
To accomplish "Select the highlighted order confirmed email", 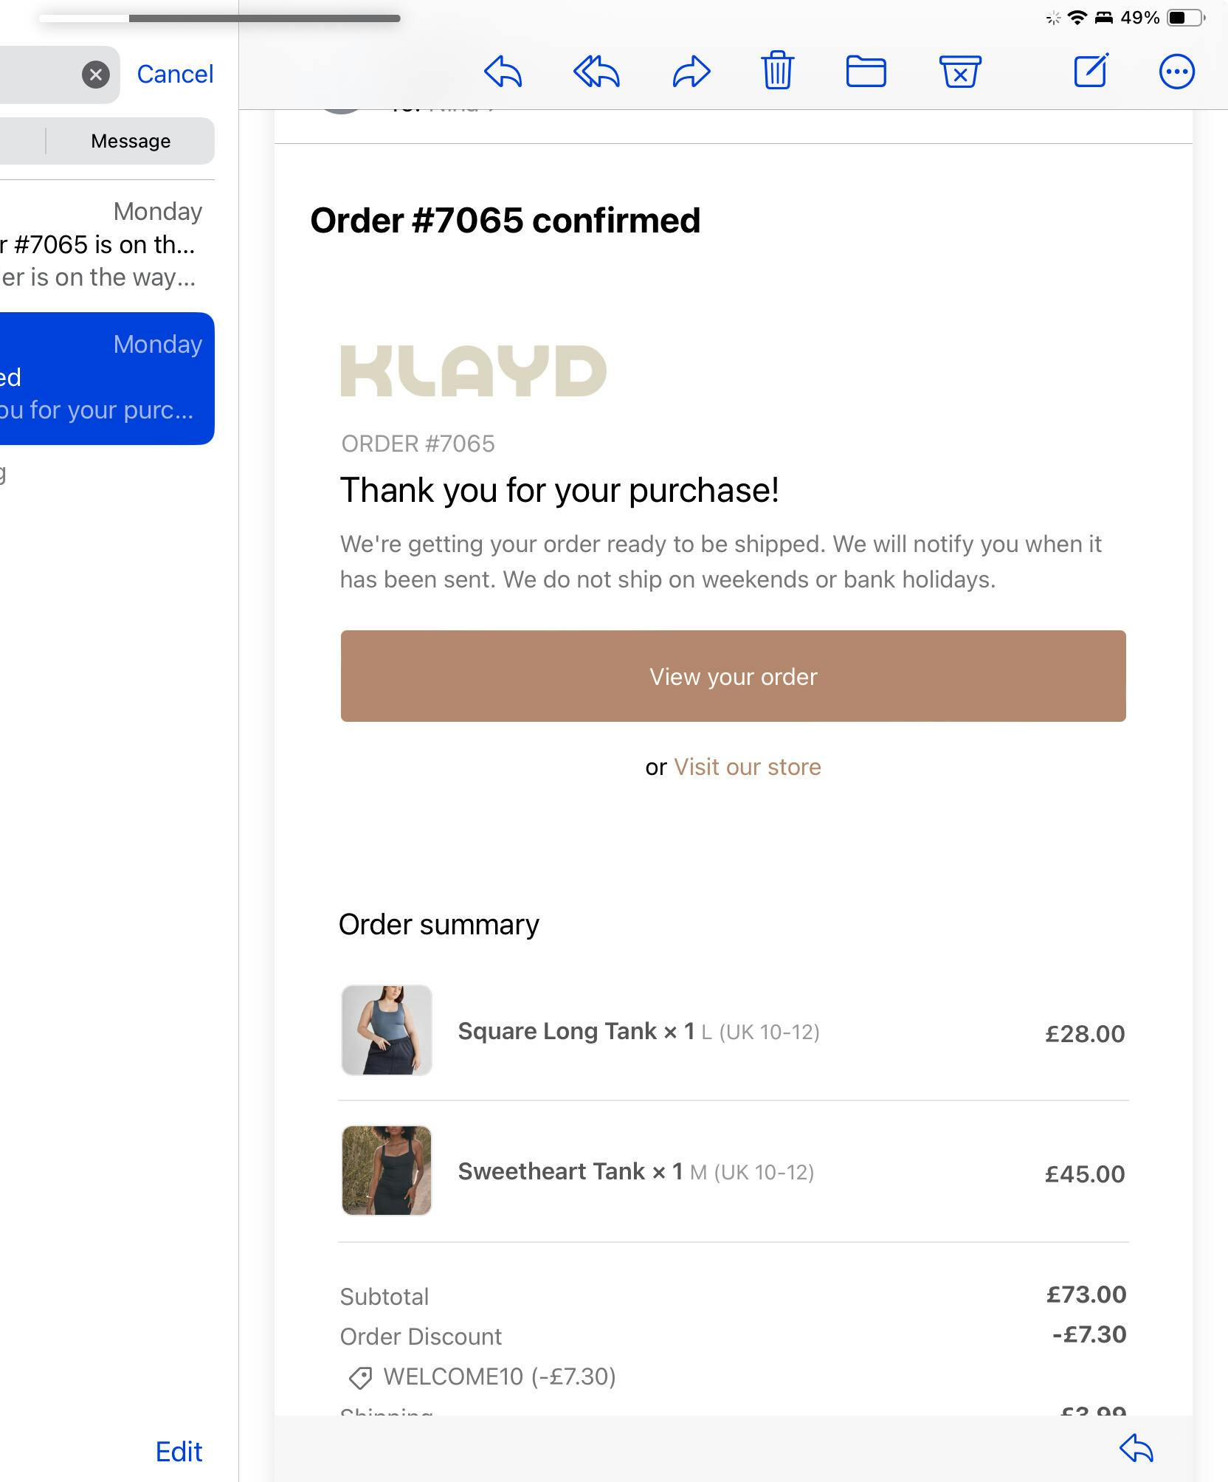I will coord(103,378).
